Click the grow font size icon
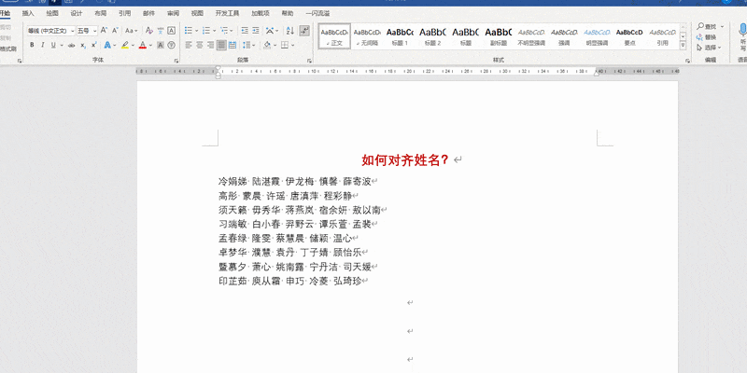This screenshot has height=373, width=747. [104, 31]
